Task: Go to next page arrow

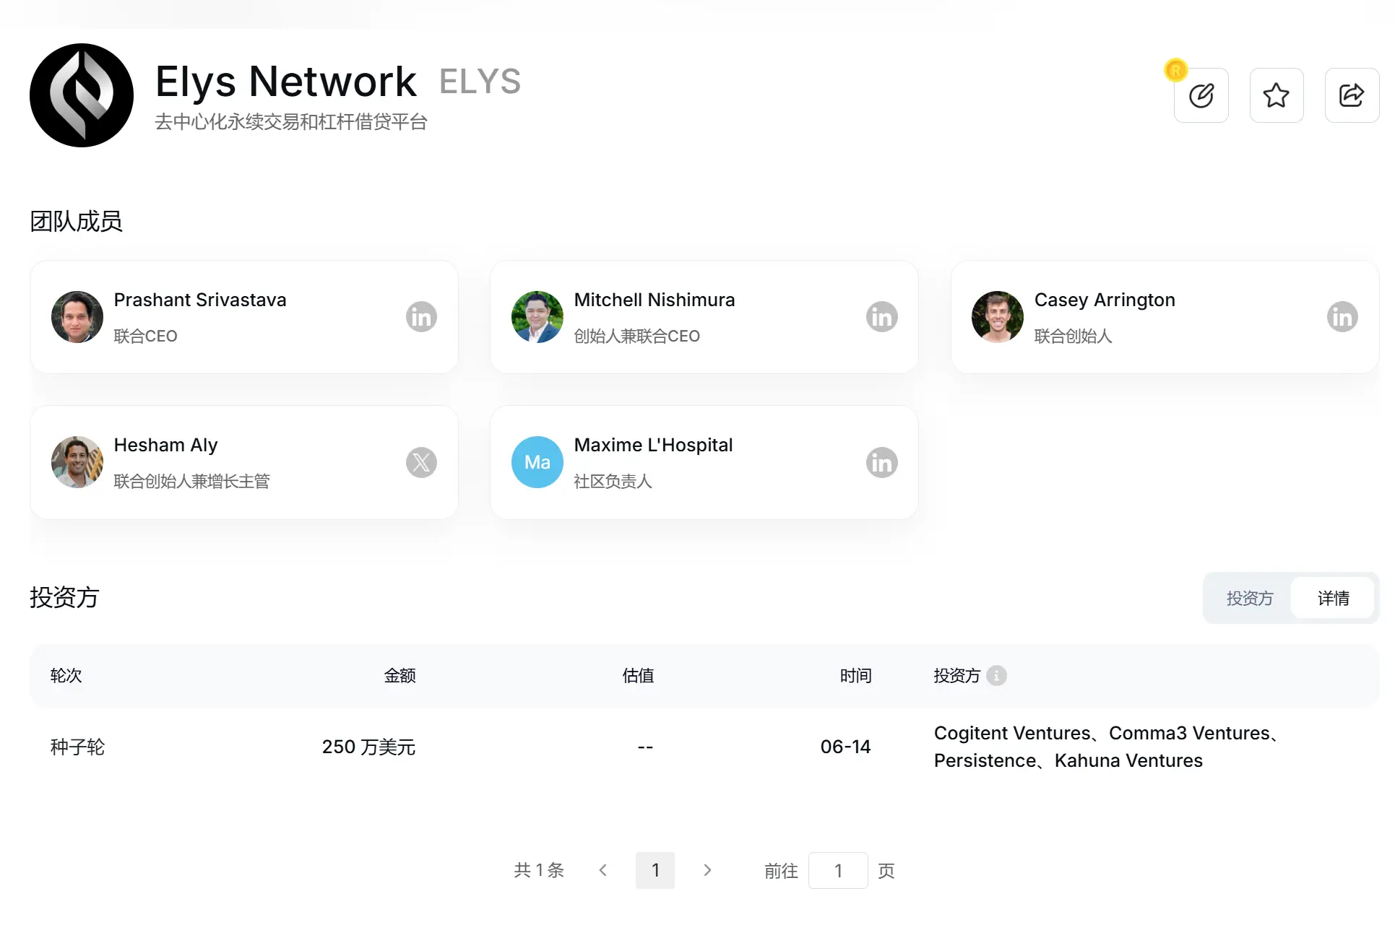Action: [x=707, y=870]
